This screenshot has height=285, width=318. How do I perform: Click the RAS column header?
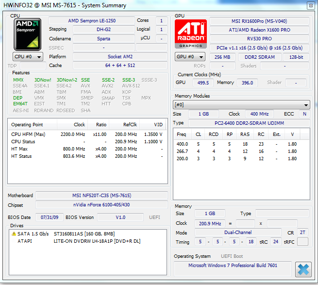tap(245, 134)
